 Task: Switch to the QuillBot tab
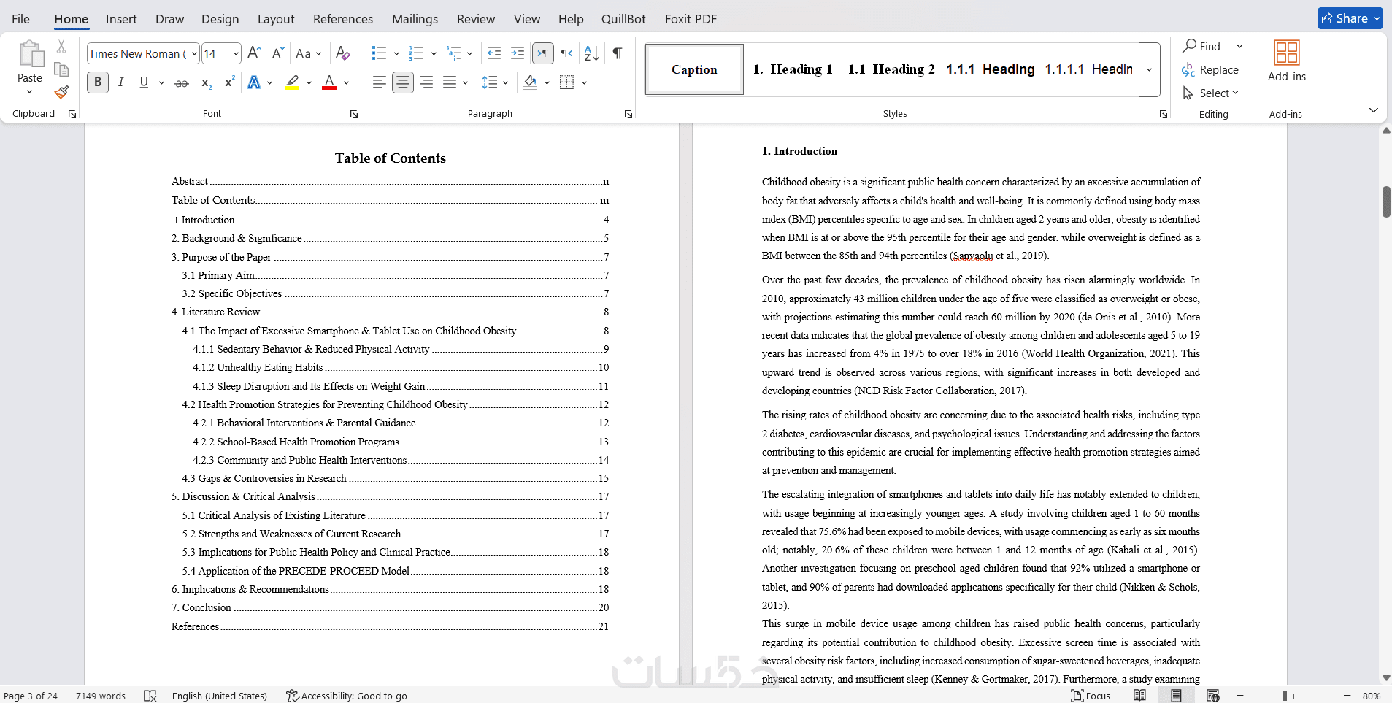623,19
